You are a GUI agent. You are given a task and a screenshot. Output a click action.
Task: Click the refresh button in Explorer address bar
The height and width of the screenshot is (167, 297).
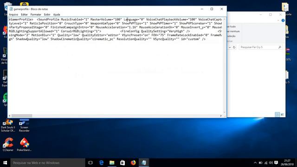pos(234,47)
